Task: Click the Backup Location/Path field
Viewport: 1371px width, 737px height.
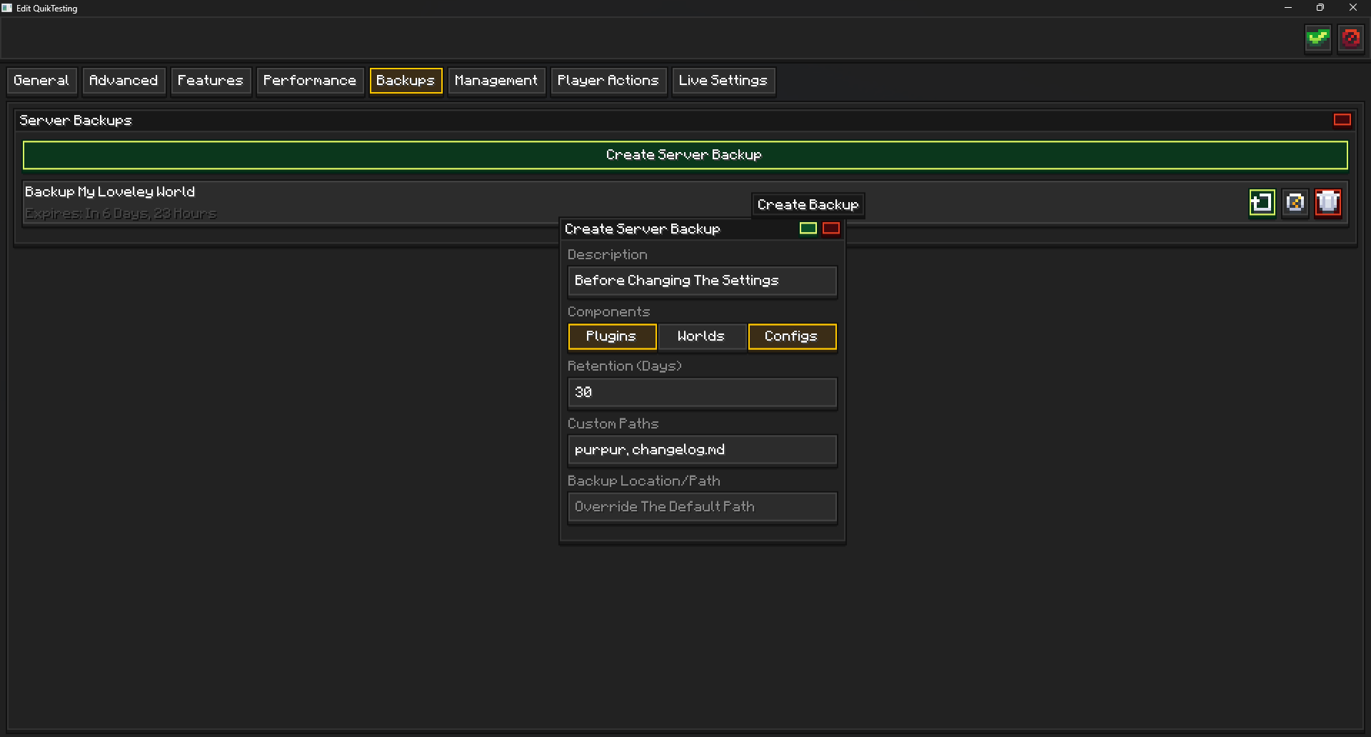Action: (702, 507)
